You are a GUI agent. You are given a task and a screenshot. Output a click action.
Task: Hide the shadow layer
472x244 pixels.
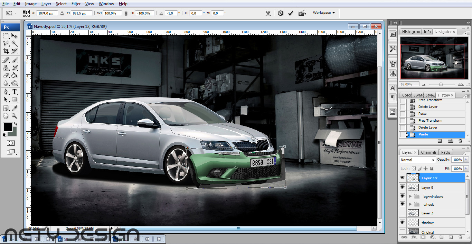[402, 223]
